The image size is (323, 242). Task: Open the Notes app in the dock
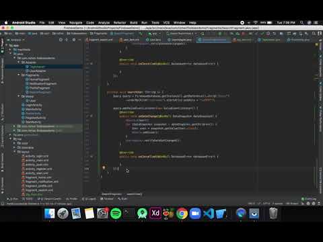[x=89, y=213]
